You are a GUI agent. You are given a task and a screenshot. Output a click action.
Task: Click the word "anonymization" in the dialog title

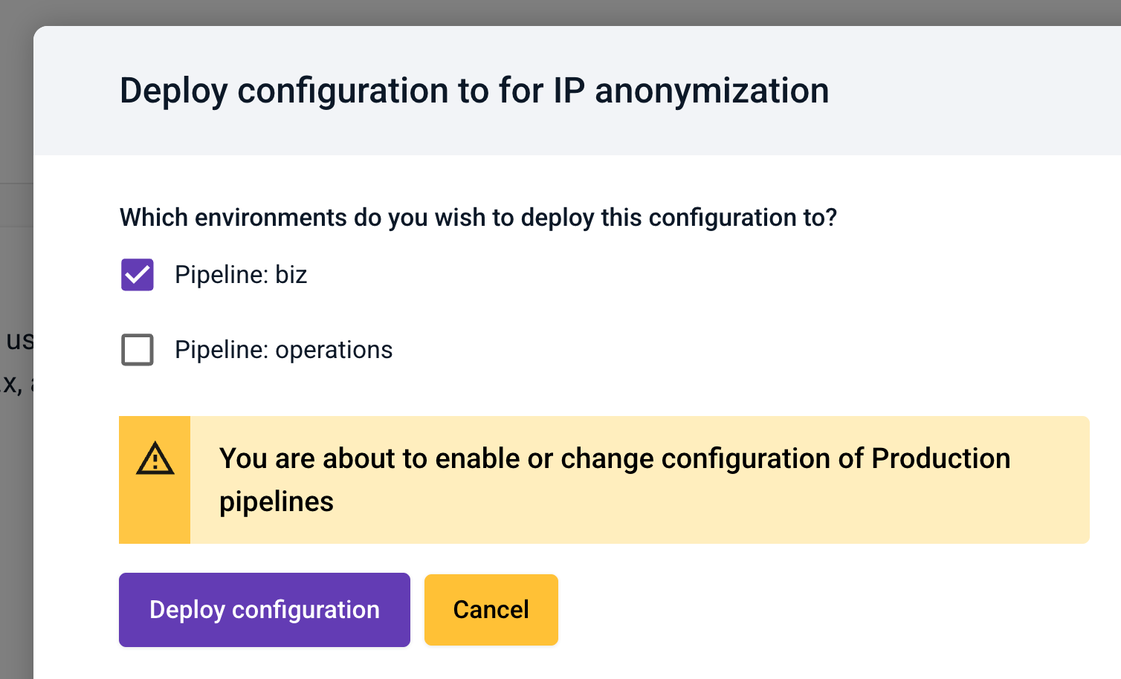coord(711,91)
